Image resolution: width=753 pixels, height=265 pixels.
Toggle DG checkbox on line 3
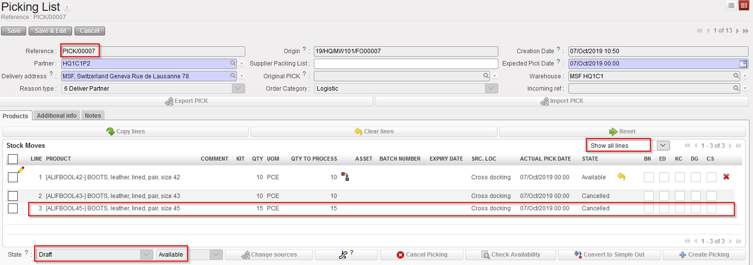(696, 208)
